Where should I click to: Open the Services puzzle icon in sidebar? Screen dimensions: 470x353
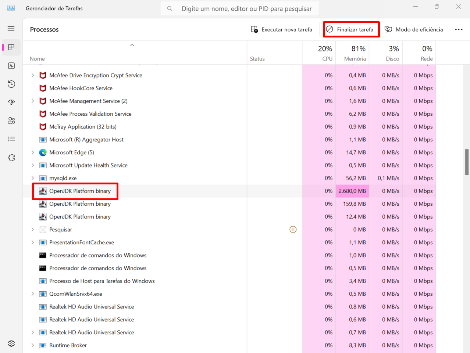coord(11,157)
